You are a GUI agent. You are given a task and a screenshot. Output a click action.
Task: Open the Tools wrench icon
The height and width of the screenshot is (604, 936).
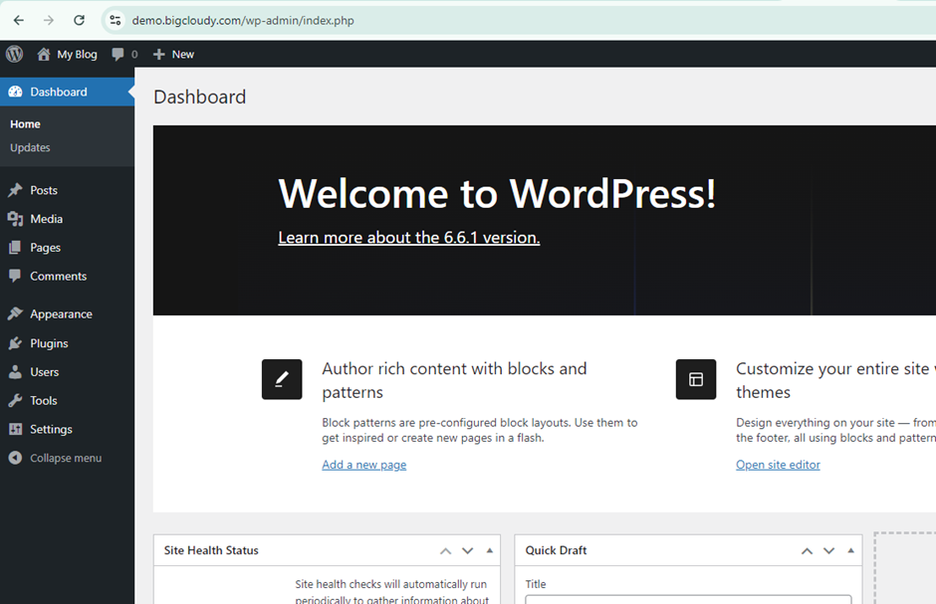[17, 400]
